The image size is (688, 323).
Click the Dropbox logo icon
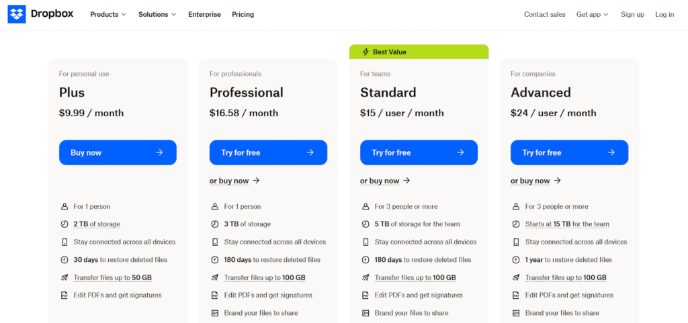click(17, 14)
